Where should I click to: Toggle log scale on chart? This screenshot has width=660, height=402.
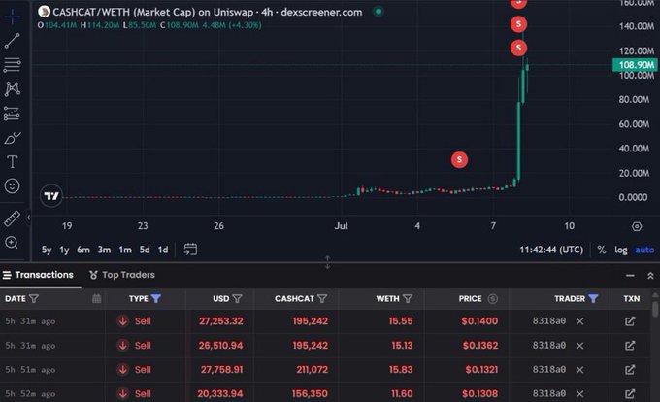[621, 250]
